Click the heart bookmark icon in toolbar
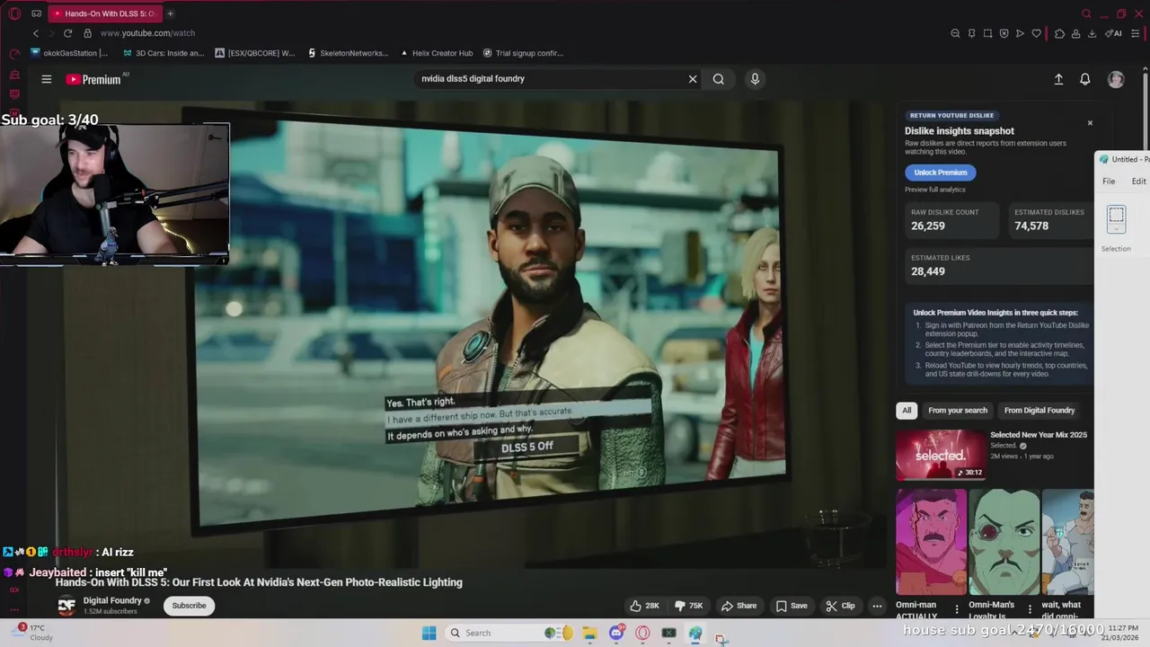Viewport: 1150px width, 647px height. click(x=1036, y=33)
